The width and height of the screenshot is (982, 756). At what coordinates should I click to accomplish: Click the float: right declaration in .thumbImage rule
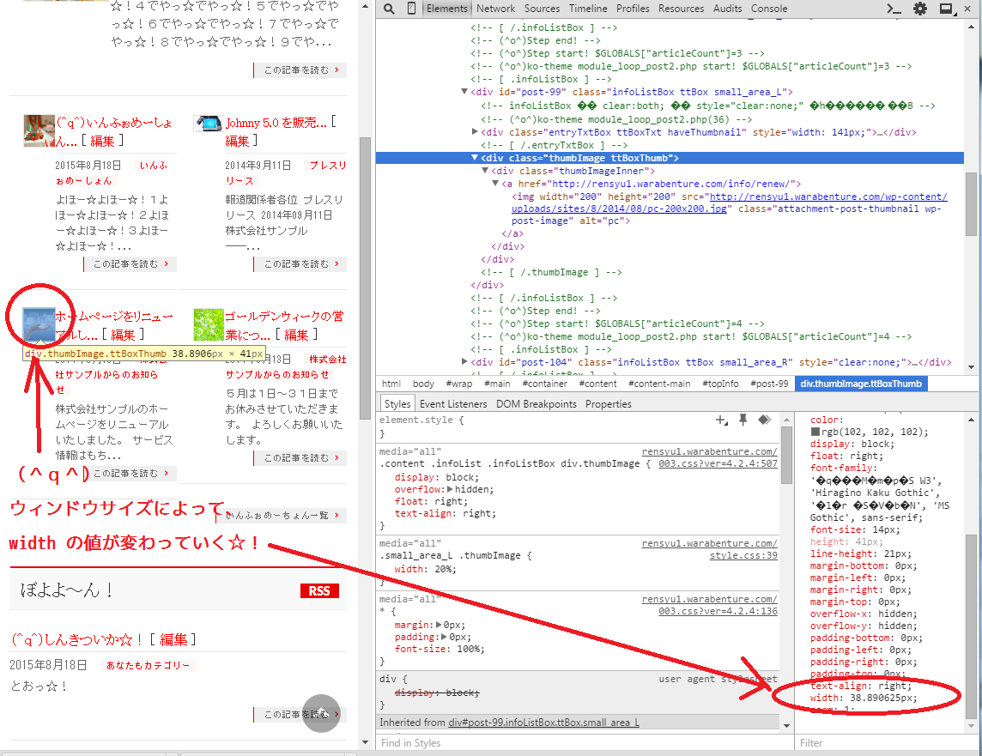(431, 502)
